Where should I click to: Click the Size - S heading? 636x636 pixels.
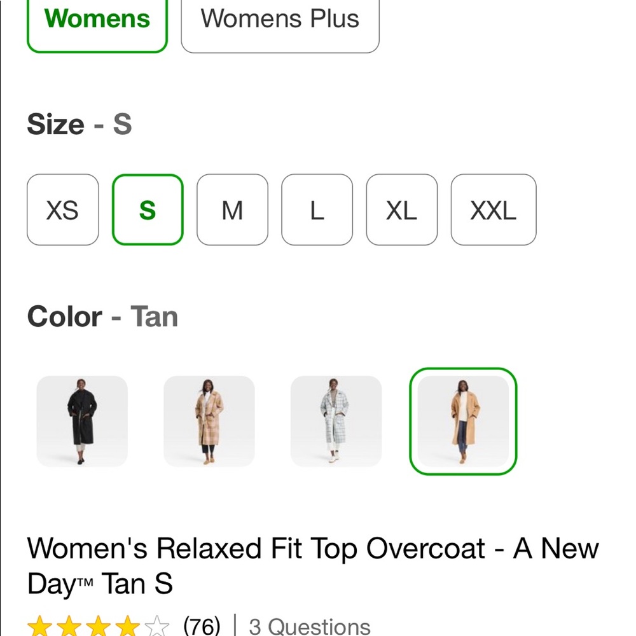(79, 125)
